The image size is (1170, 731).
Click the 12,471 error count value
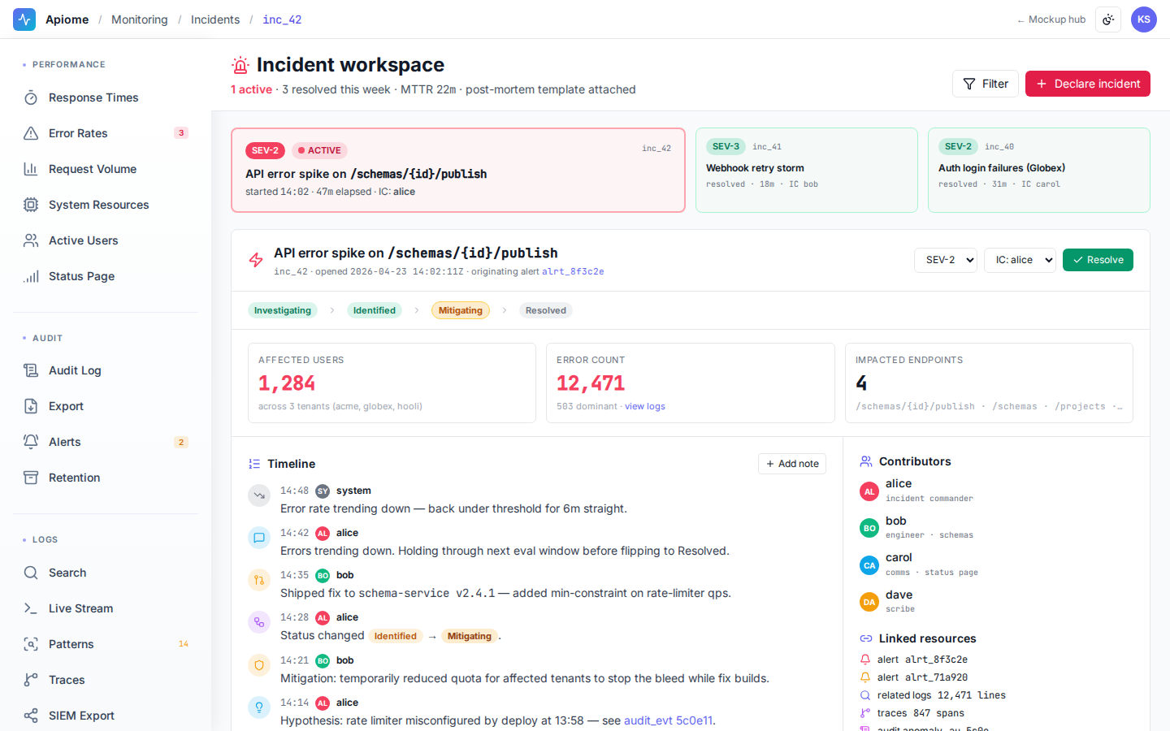point(591,383)
